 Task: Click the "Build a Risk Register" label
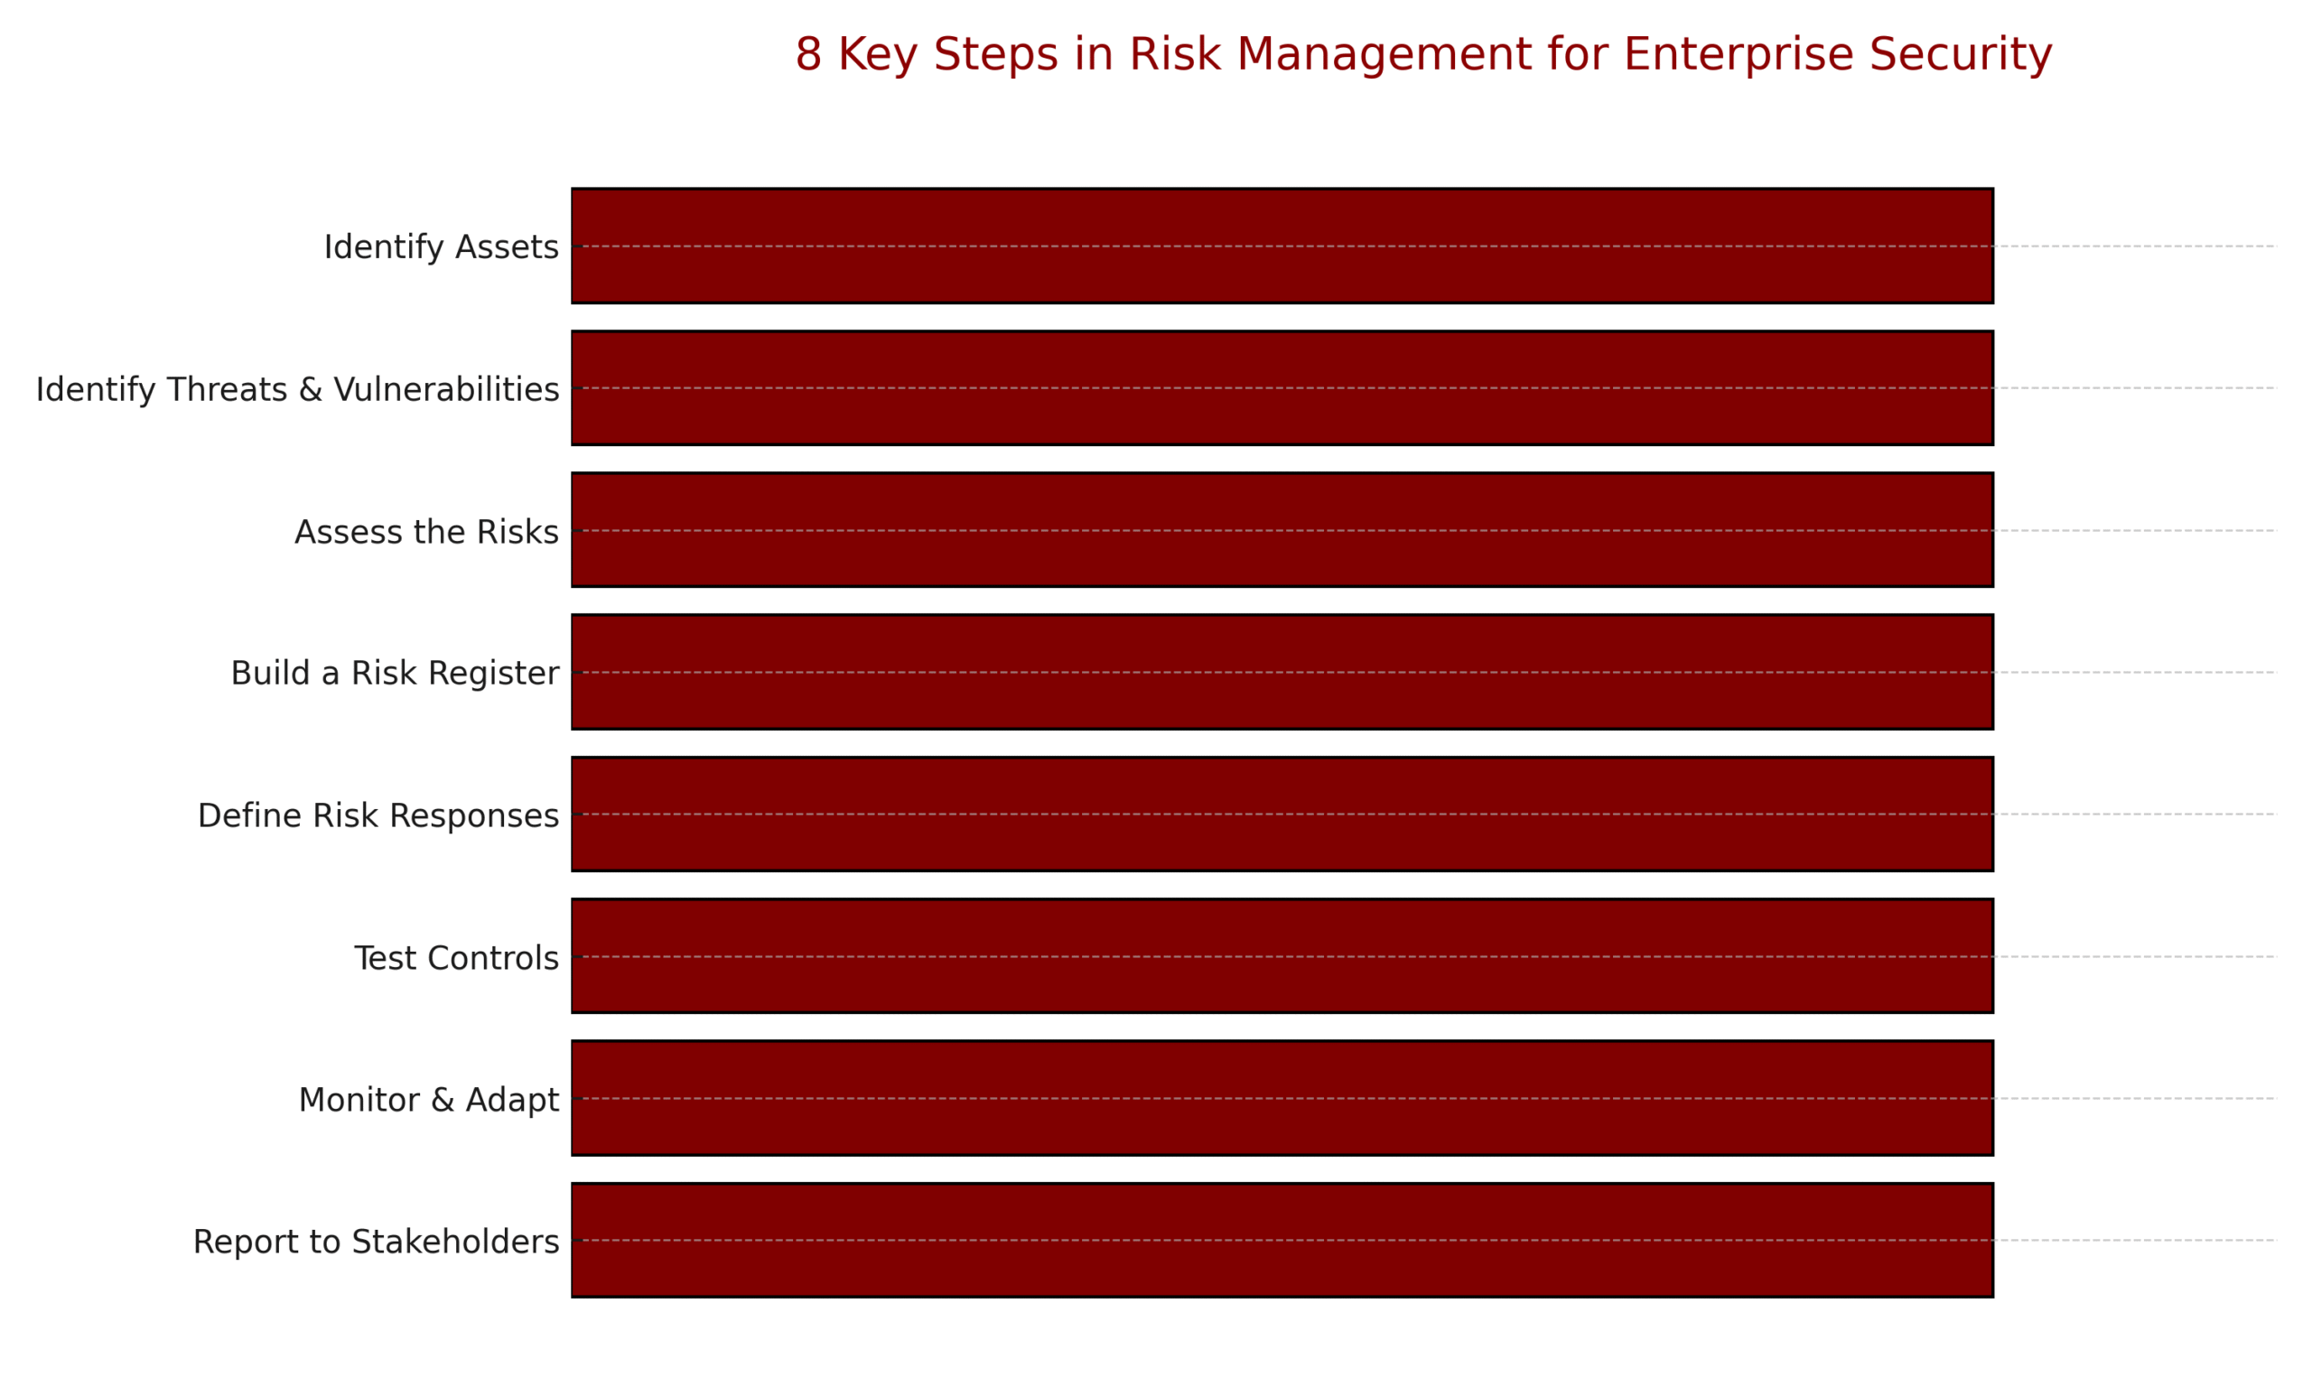tap(395, 673)
